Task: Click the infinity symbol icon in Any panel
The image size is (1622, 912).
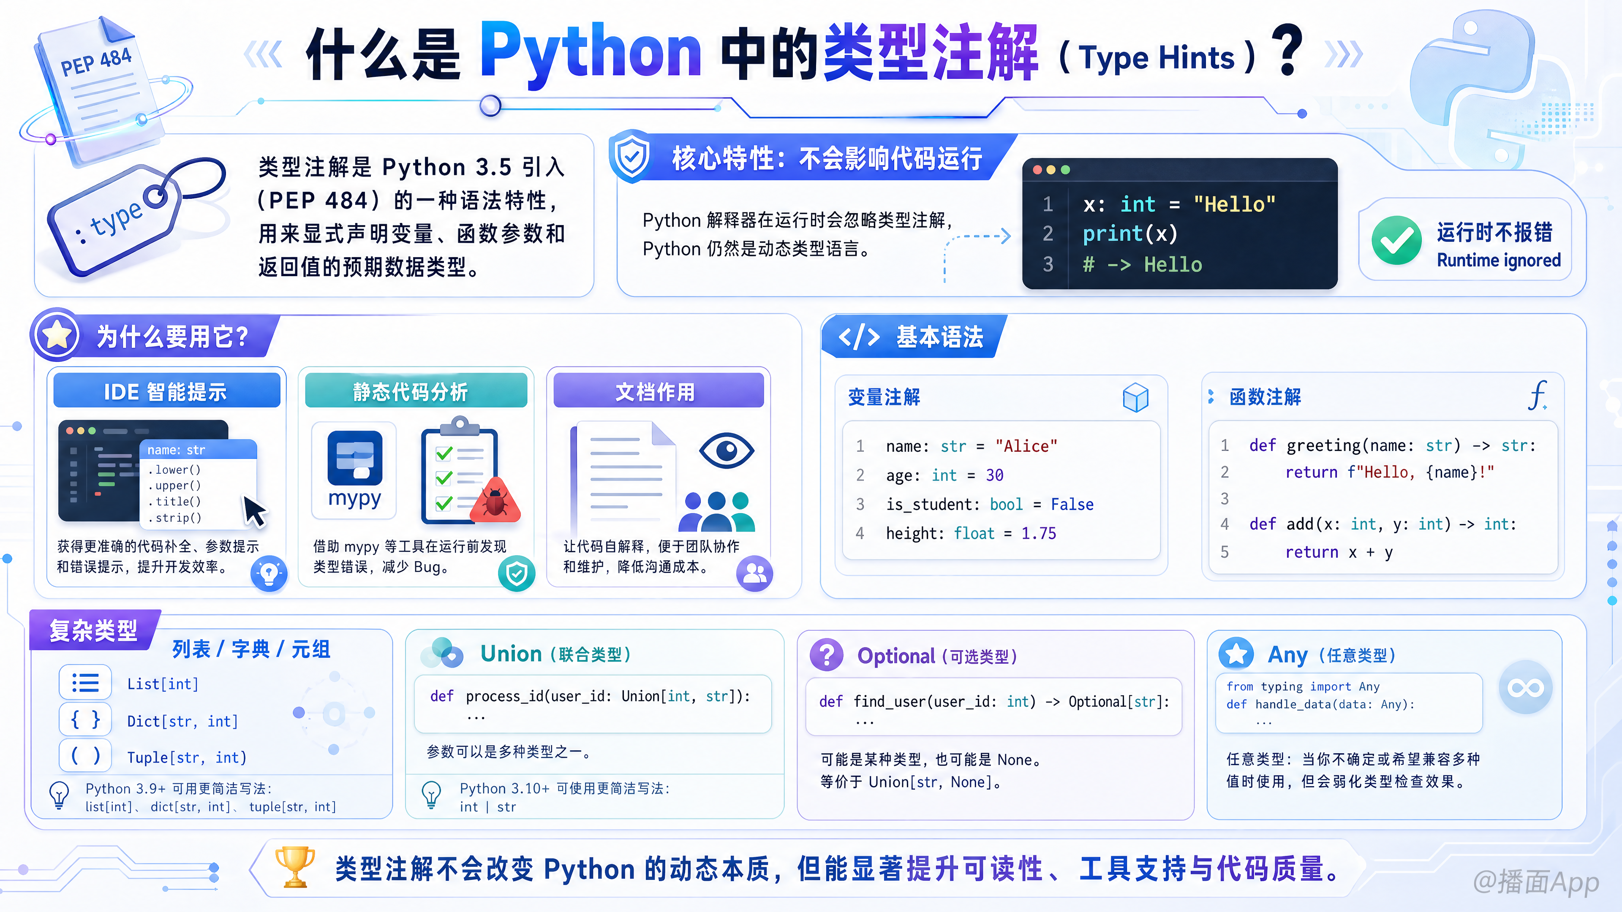Action: click(x=1526, y=687)
